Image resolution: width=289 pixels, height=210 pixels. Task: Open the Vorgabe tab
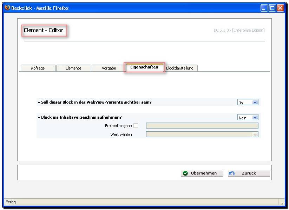pos(109,68)
